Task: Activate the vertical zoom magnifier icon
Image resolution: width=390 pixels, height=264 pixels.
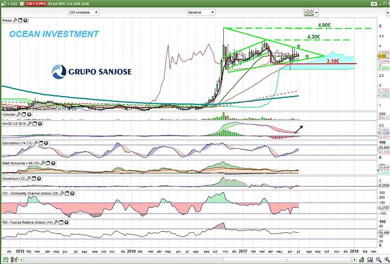Action: [370, 260]
